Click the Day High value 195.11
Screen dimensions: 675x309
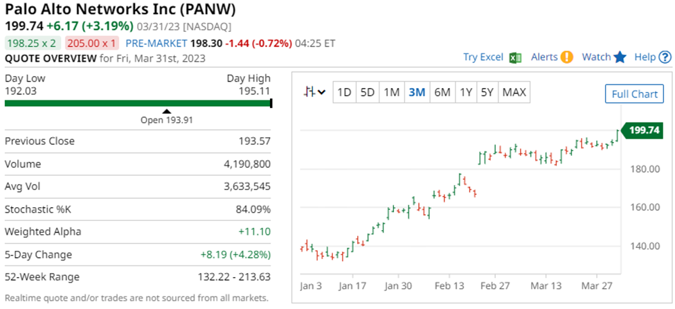click(255, 91)
